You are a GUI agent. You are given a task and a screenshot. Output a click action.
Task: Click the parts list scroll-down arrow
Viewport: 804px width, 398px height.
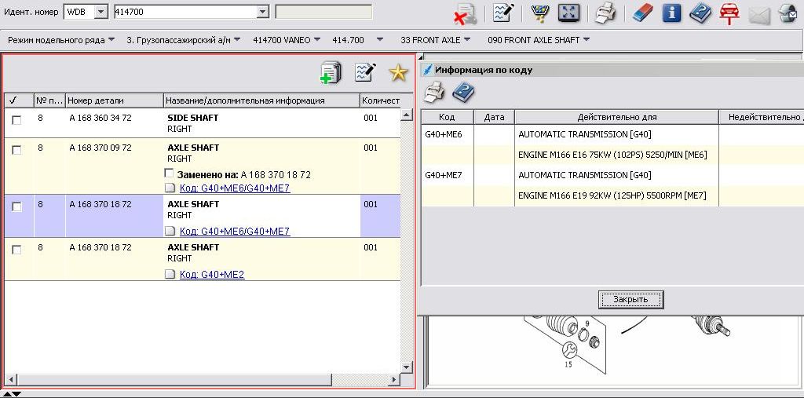click(406, 367)
